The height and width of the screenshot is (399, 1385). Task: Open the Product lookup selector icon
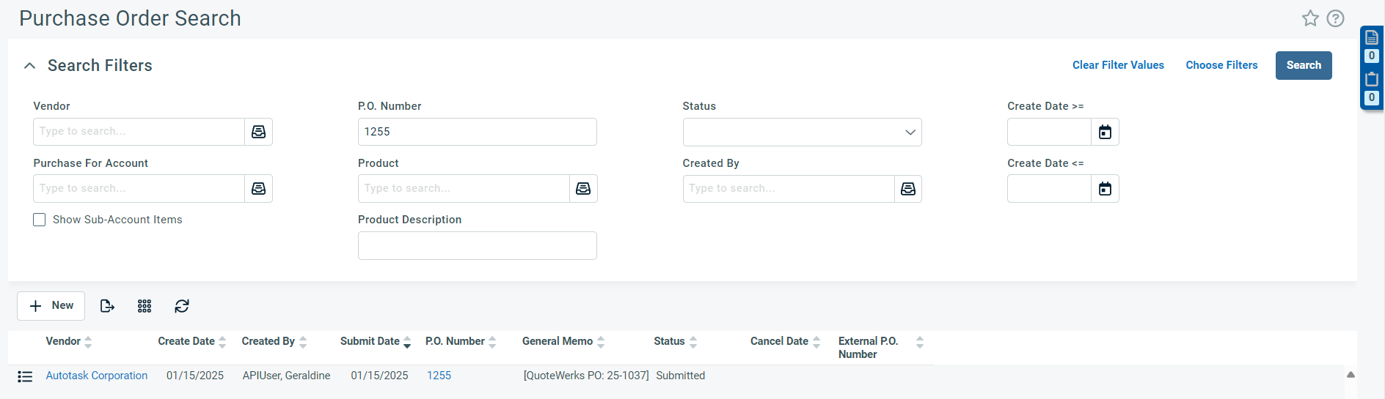click(583, 189)
